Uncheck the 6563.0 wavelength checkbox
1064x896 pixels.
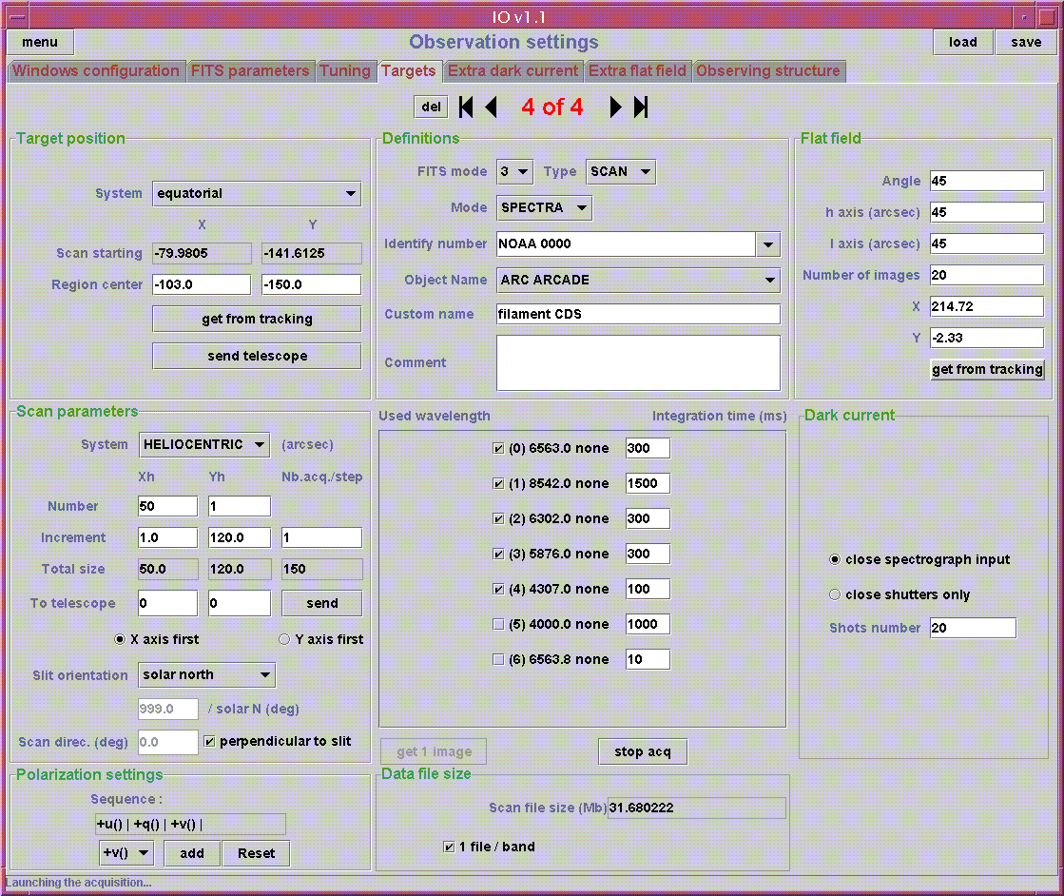click(x=498, y=449)
